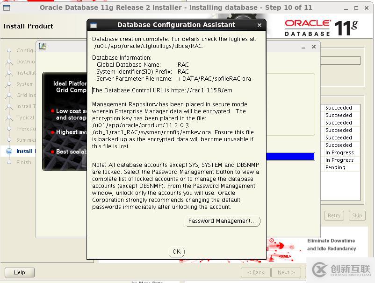This screenshot has width=375, height=283.
Task: Click the Help button in installer
Action: 19,272
